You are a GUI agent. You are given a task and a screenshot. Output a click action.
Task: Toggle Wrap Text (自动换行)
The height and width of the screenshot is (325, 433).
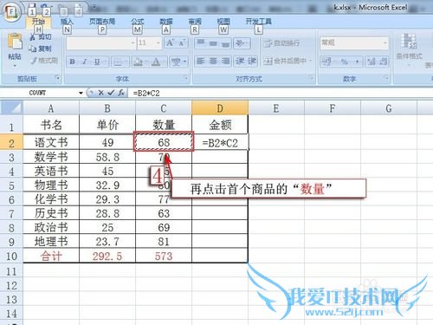281,43
